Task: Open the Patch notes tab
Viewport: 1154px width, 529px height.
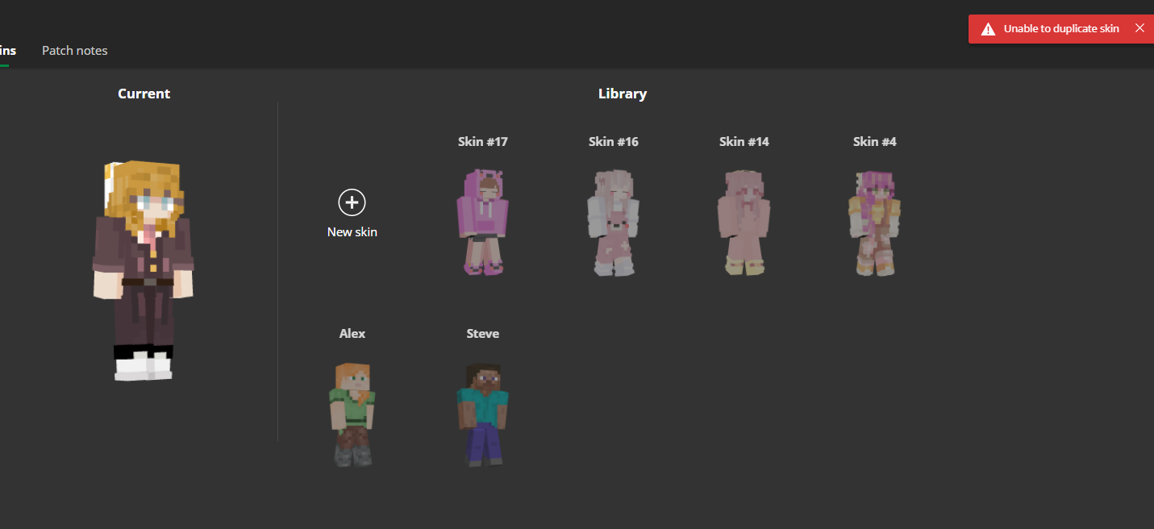Action: coord(74,50)
